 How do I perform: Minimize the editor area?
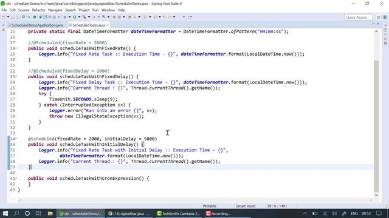coord(373,24)
